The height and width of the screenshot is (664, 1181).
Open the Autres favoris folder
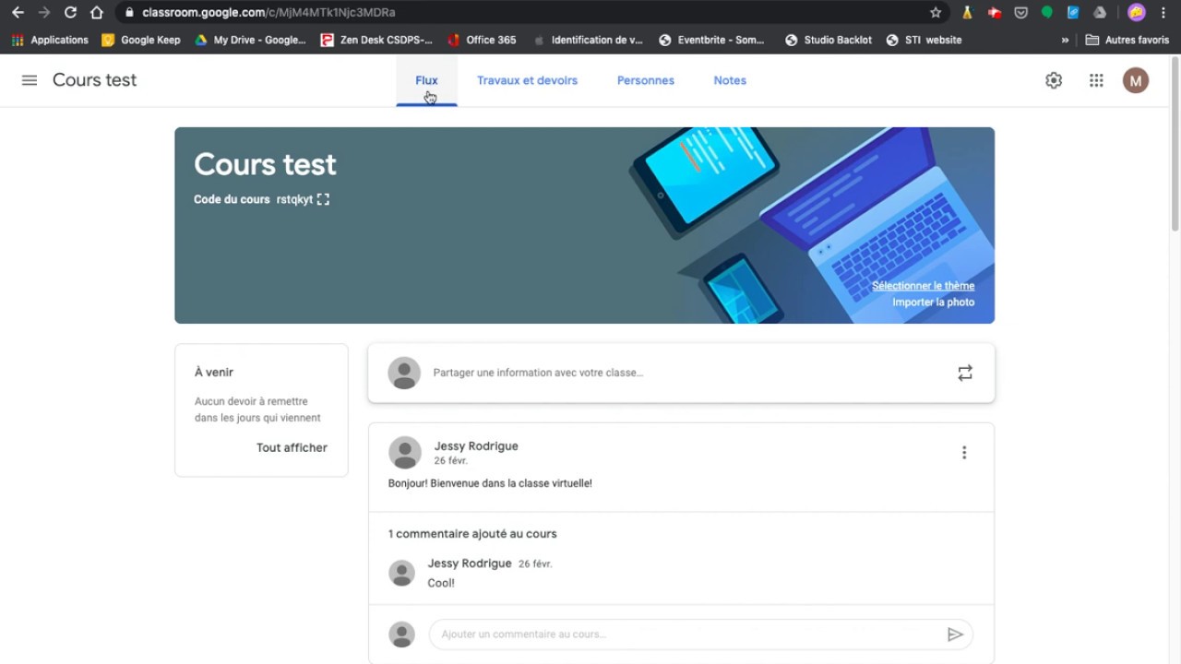[1127, 41]
